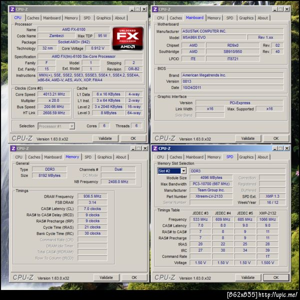Click the Bus Speed value 200.66 MHz
The height and width of the screenshot is (300, 300).
click(x=54, y=107)
